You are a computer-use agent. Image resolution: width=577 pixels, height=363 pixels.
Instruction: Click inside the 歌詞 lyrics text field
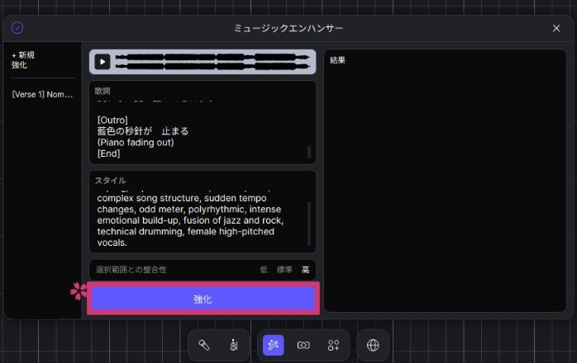[198, 132]
